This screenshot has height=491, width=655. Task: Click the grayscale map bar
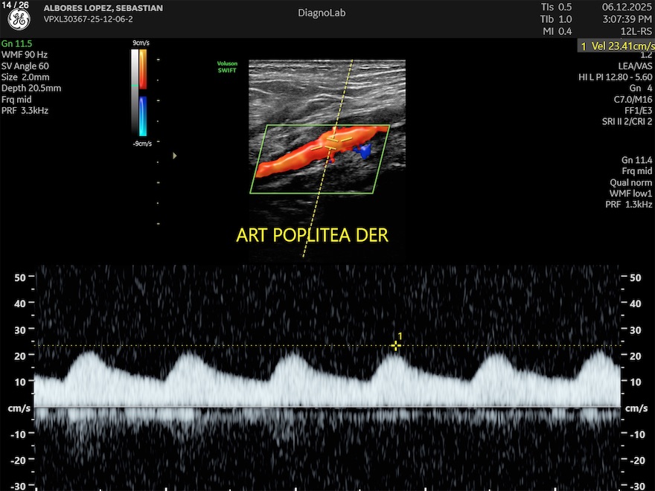point(134,93)
